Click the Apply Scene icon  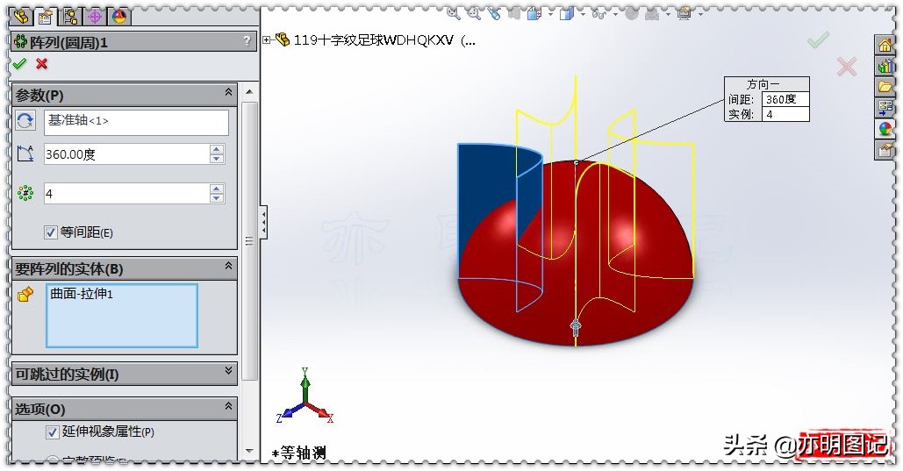point(652,12)
